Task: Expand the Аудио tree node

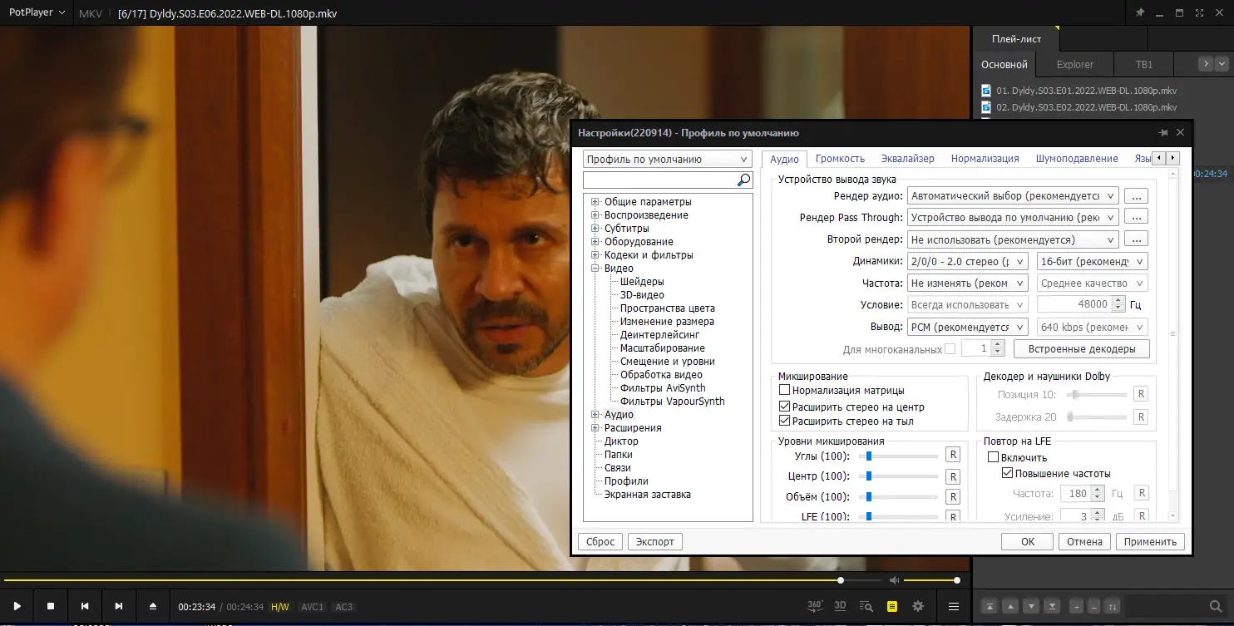Action: pyautogui.click(x=595, y=415)
